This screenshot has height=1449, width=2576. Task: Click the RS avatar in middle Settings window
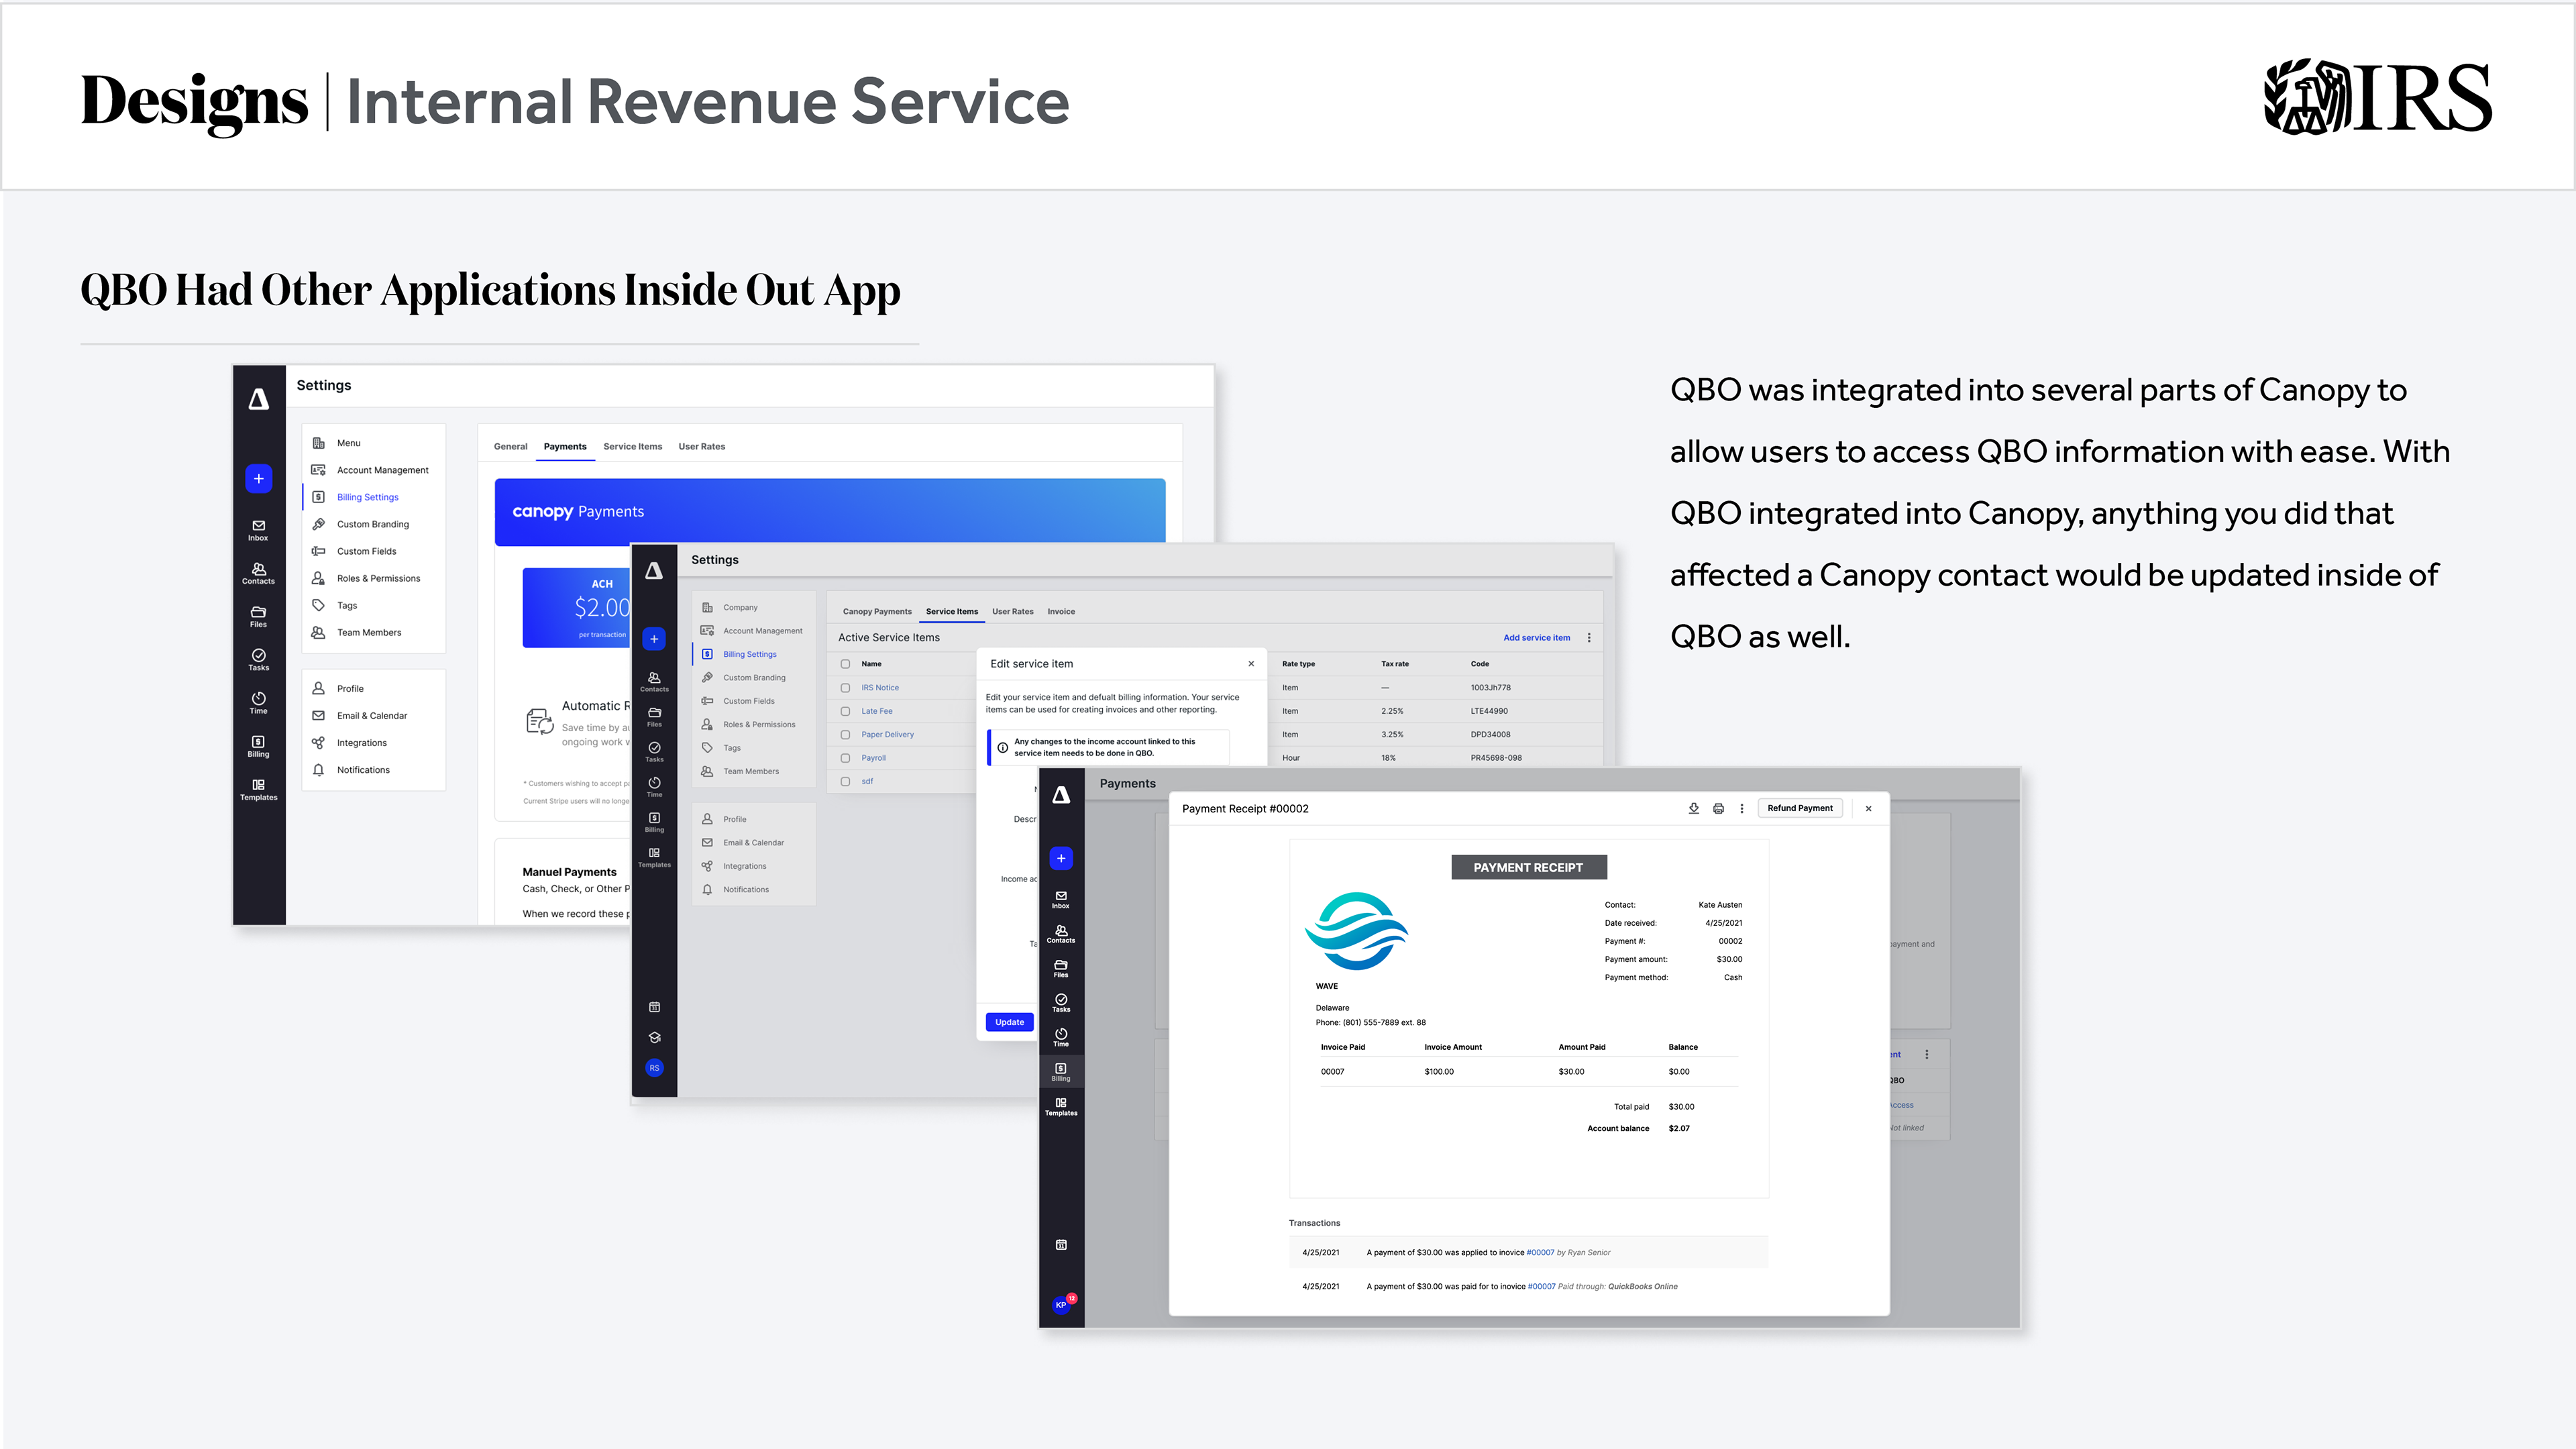pos(654,1068)
